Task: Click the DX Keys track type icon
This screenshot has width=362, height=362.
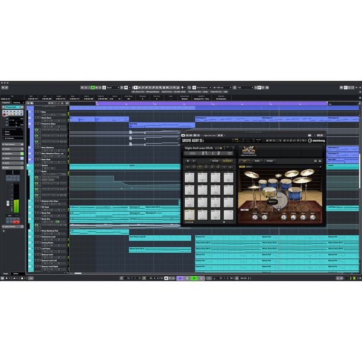Action: click(30, 207)
